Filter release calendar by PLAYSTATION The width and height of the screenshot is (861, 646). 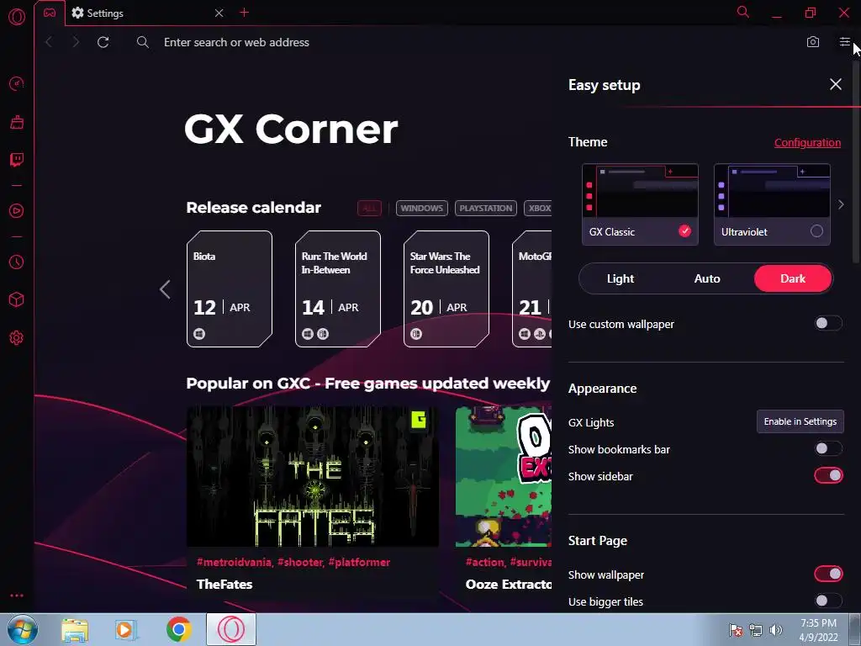[485, 209]
